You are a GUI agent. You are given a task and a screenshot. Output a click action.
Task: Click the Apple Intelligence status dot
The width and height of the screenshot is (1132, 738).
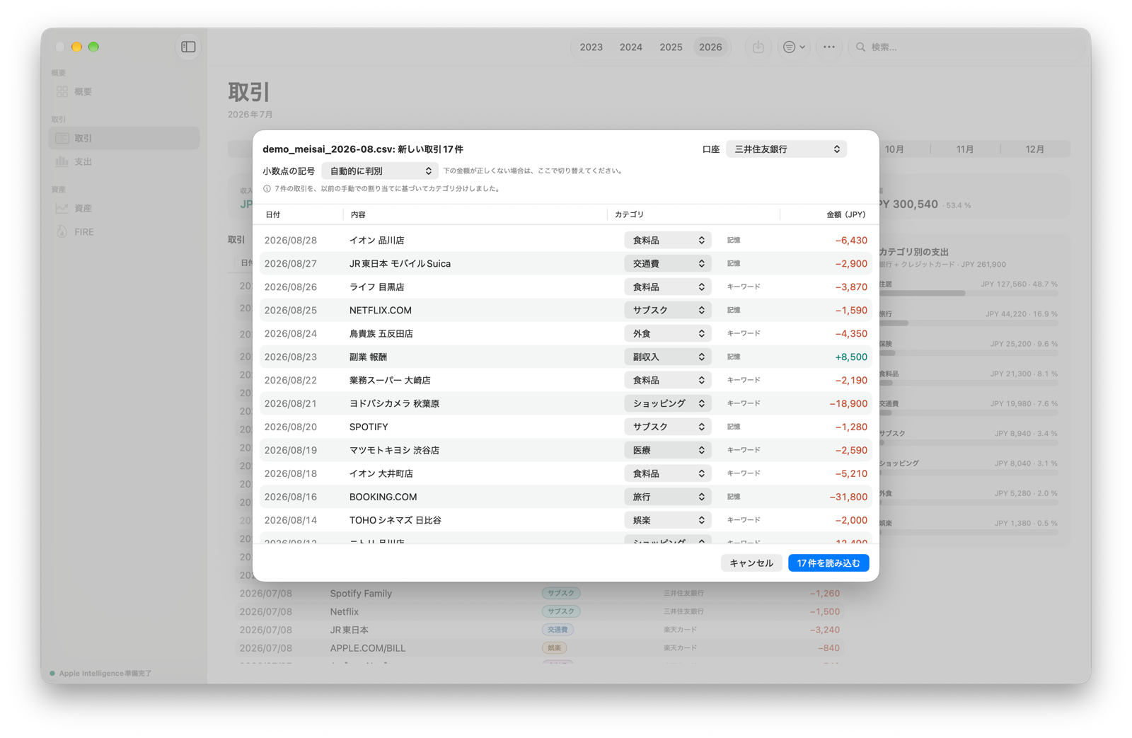point(52,673)
